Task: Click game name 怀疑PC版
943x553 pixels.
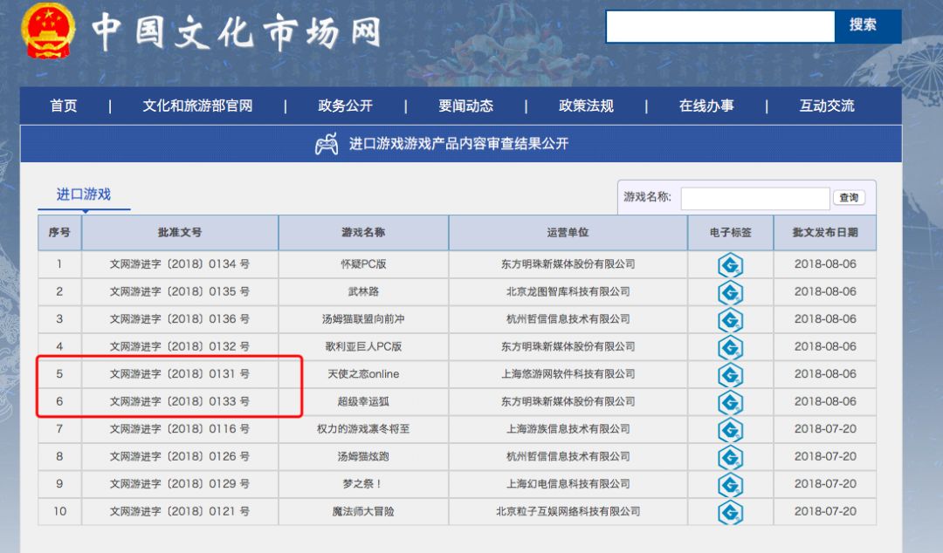Action: pyautogui.click(x=363, y=264)
